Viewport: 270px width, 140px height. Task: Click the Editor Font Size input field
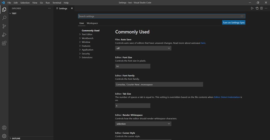click(133, 66)
